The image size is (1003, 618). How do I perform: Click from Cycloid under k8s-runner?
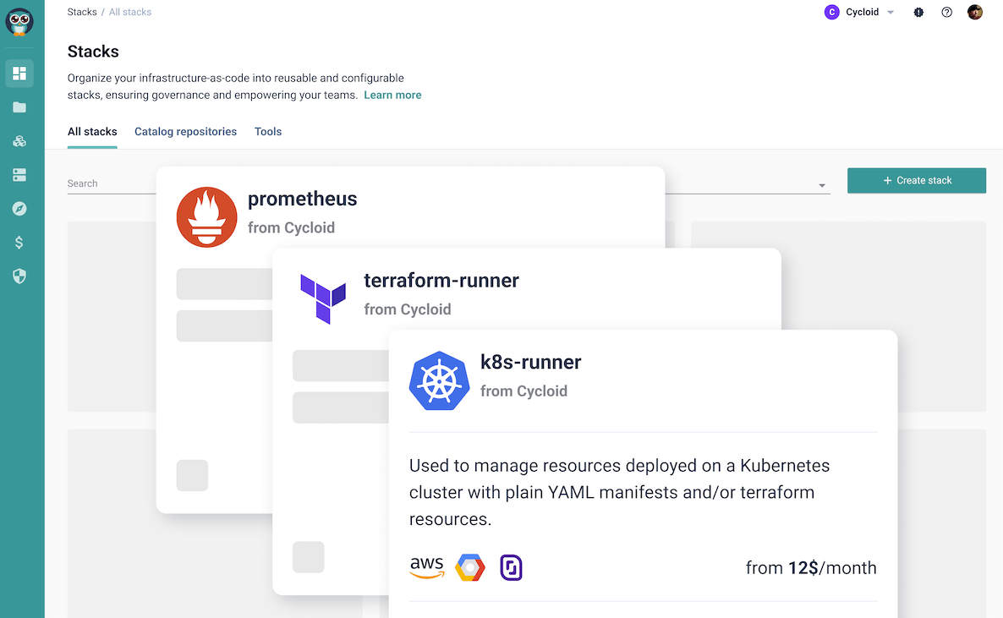(523, 391)
